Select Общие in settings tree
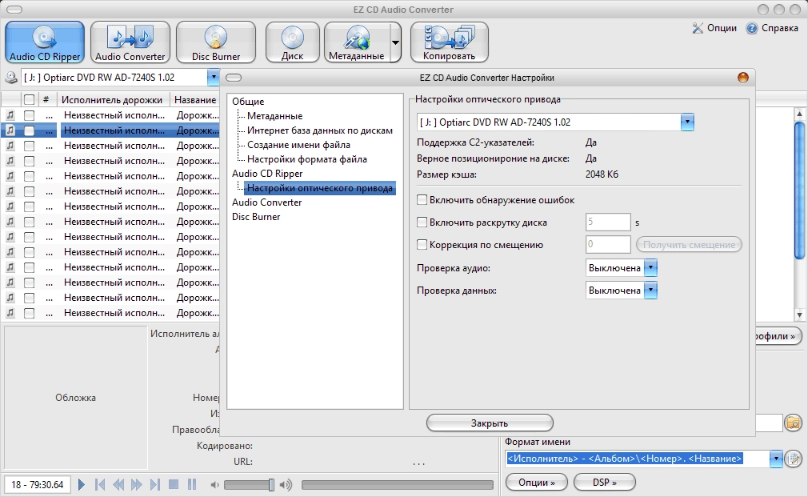The image size is (808, 497). (x=248, y=102)
